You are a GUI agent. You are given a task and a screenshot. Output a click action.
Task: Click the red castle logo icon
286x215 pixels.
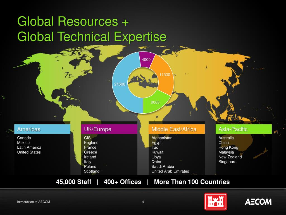(x=216, y=202)
